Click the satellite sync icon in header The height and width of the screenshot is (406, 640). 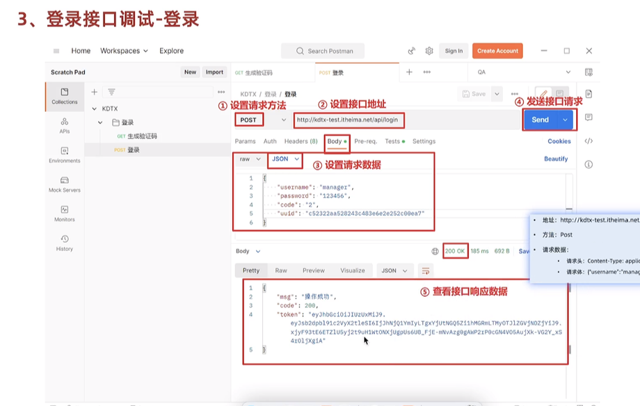click(411, 51)
